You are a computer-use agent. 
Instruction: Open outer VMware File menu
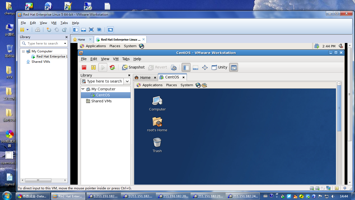(23, 23)
